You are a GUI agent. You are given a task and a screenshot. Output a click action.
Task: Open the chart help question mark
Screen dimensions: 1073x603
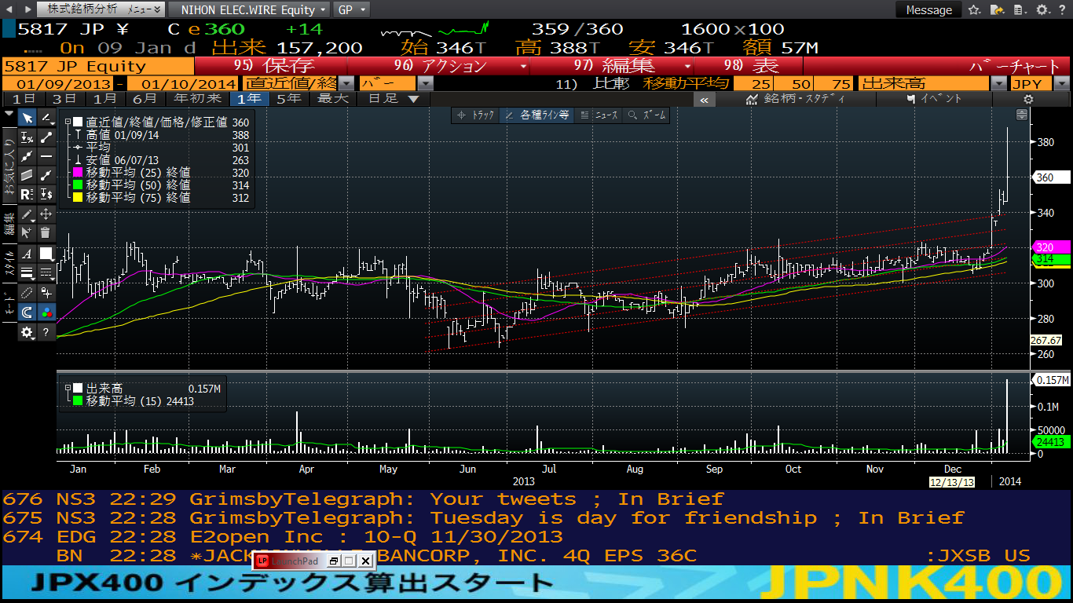point(46,332)
